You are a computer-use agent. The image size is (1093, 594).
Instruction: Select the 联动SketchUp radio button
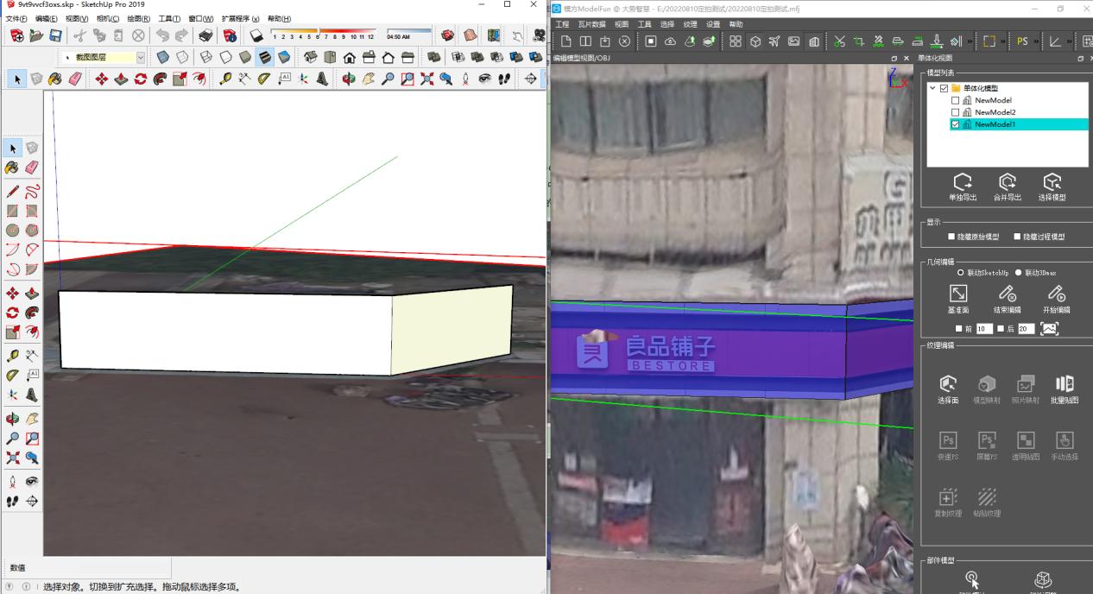(961, 273)
